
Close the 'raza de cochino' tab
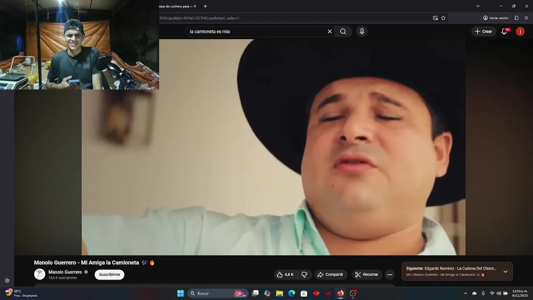pos(194,6)
